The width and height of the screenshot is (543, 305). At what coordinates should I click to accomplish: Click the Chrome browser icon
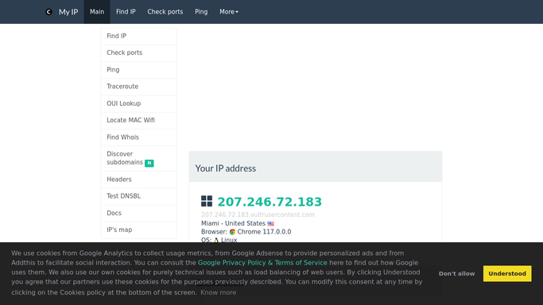pyautogui.click(x=232, y=232)
